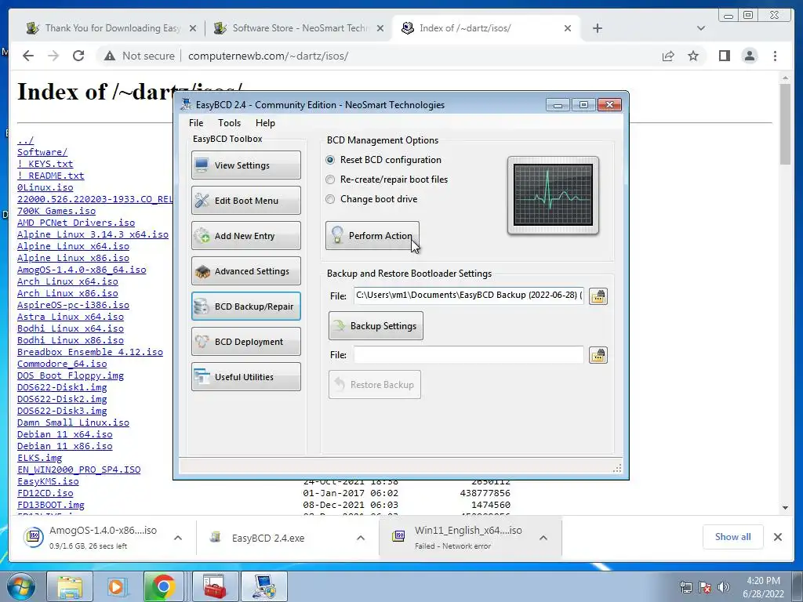Image resolution: width=803 pixels, height=602 pixels.
Task: Open the volume speaker tray icon
Action: pos(723,587)
